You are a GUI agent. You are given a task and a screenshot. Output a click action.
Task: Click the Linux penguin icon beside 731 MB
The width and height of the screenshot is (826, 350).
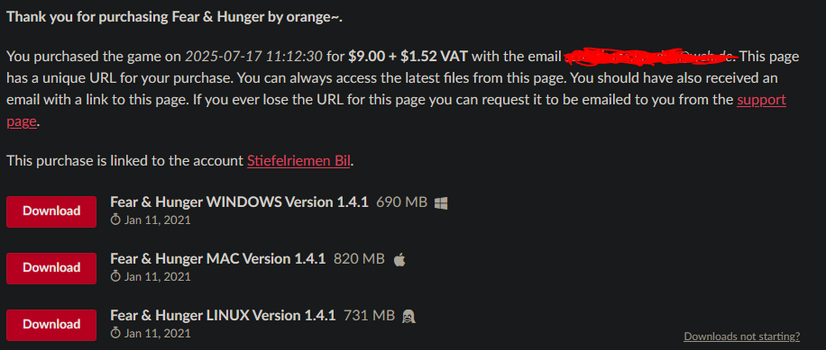pyautogui.click(x=408, y=317)
